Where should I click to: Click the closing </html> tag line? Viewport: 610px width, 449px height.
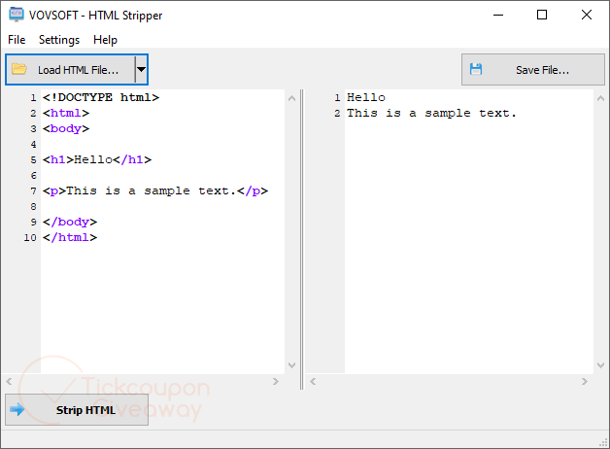click(70, 237)
